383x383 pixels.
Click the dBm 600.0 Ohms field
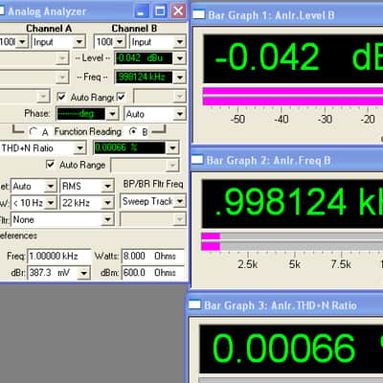(x=153, y=273)
